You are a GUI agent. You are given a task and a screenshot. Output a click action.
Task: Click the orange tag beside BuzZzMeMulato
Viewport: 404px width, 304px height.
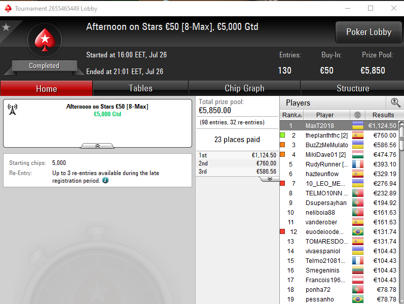[x=282, y=145]
